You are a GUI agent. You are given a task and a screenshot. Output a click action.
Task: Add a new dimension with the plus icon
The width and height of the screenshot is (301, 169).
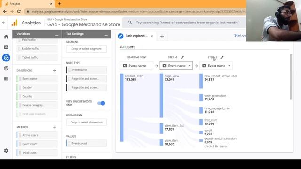[x=55, y=71]
